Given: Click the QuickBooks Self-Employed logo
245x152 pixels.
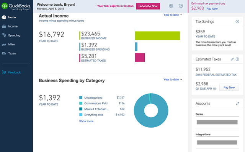Looking at the screenshot, I should 16,6.
